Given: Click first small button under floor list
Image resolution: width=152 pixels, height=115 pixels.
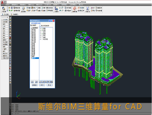Looking at the screenshot, I should [x=32, y=82].
